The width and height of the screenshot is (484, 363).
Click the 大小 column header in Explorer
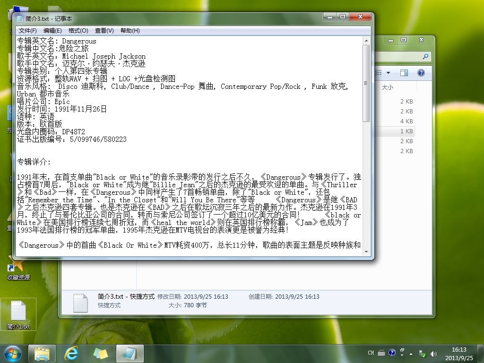tap(388, 87)
